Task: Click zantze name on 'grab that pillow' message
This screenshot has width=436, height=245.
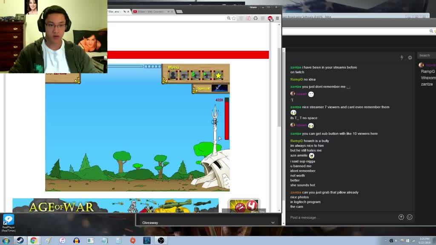Action: click(295, 192)
